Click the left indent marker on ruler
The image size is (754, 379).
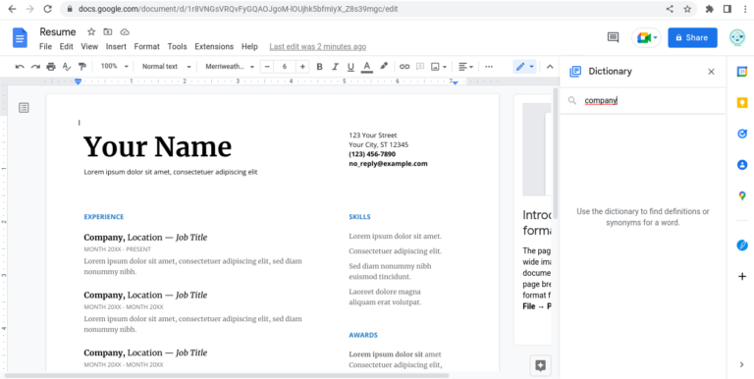point(79,82)
